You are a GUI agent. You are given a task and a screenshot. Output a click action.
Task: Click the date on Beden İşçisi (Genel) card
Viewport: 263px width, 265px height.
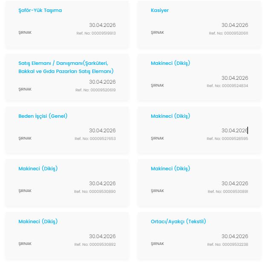(x=102, y=131)
